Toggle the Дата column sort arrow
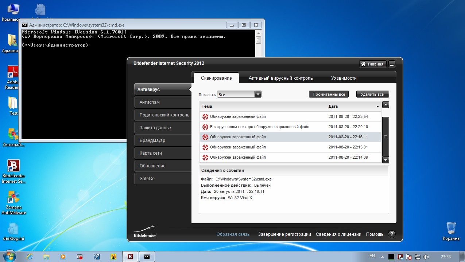Screen dimensions: 465x262 [378, 107]
